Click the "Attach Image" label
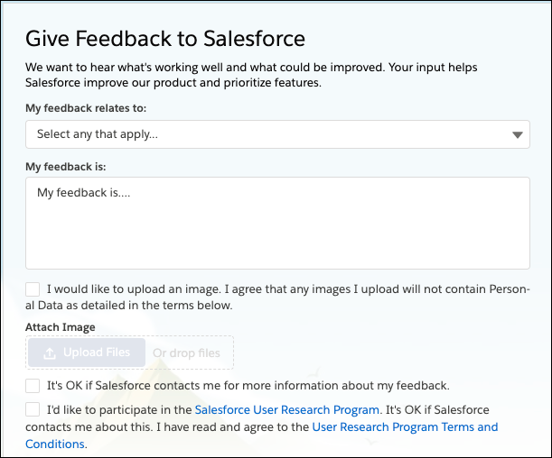The height and width of the screenshot is (458, 552). pyautogui.click(x=61, y=327)
